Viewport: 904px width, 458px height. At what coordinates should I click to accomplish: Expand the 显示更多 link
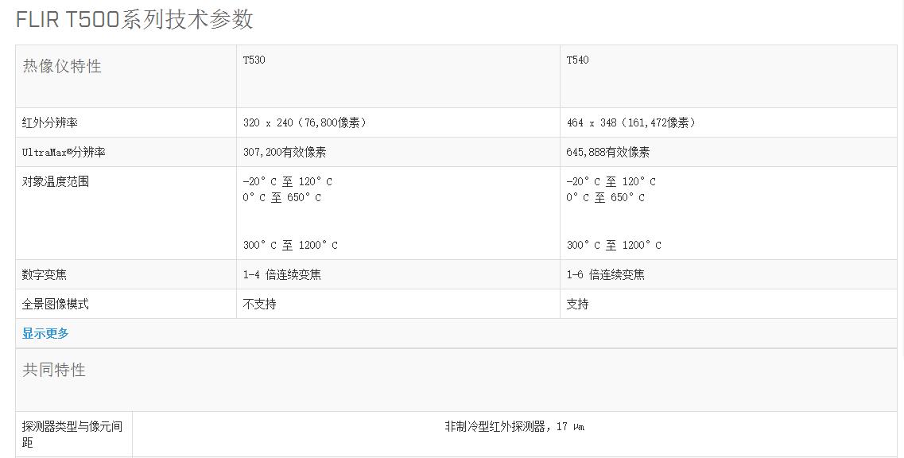click(45, 333)
